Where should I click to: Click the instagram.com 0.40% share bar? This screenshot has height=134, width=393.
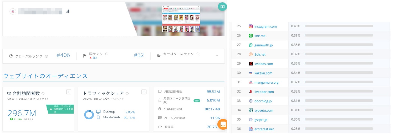tap(339, 26)
